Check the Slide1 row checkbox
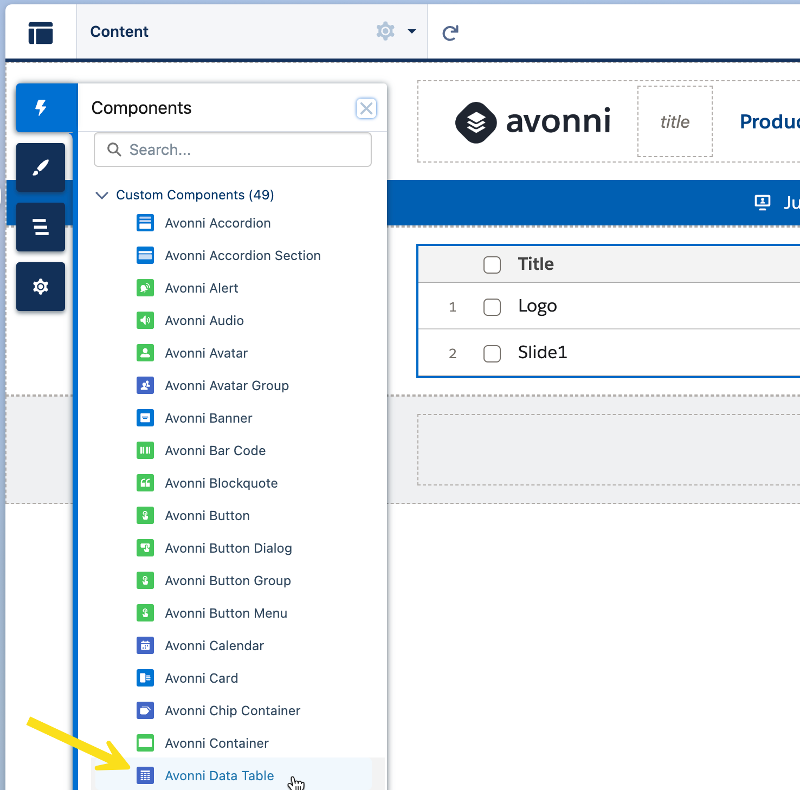Image resolution: width=800 pixels, height=790 pixels. (x=492, y=353)
